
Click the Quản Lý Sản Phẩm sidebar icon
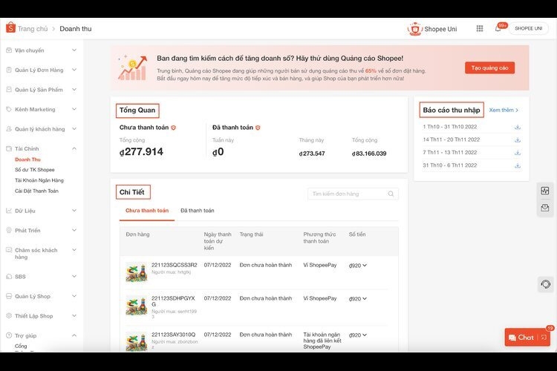[x=9, y=90]
